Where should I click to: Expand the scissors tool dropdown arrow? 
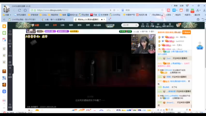pyautogui.click(x=200, y=10)
